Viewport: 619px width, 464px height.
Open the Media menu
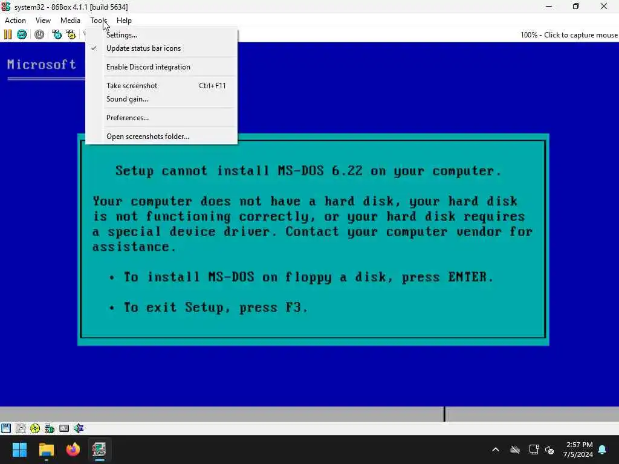click(70, 21)
